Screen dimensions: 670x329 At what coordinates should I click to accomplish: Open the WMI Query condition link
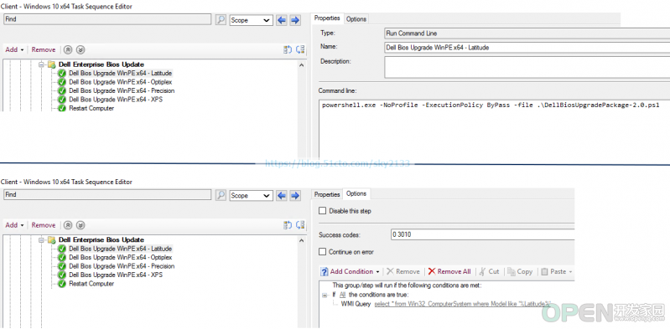[x=462, y=304]
